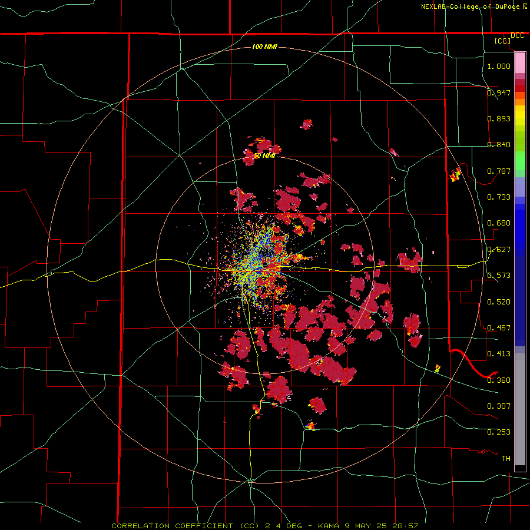Click the 0.467 scale value
The height and width of the screenshot is (530, 530).
[499, 328]
